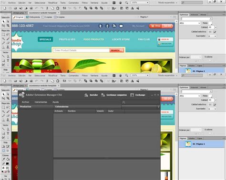Click the Export icon in upper Fireworks toolbar
Screen dimensions: 226x180
tap(26, 8)
